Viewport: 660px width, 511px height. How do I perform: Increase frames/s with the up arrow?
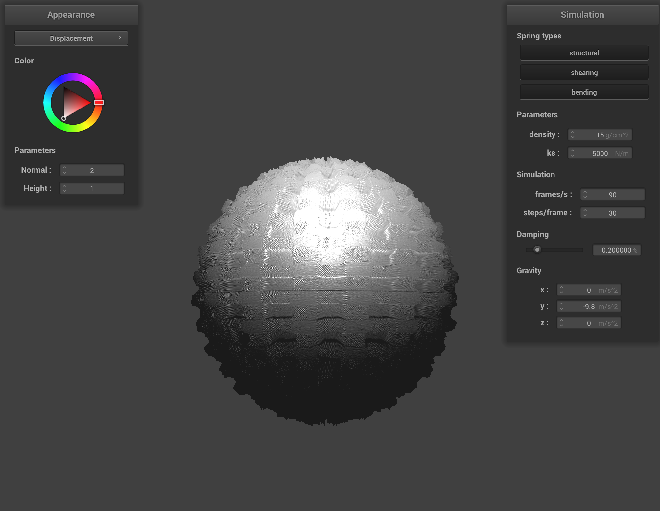pyautogui.click(x=585, y=192)
